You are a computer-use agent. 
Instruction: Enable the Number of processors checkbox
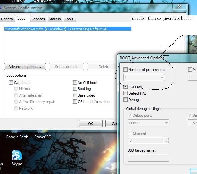coord(125,69)
